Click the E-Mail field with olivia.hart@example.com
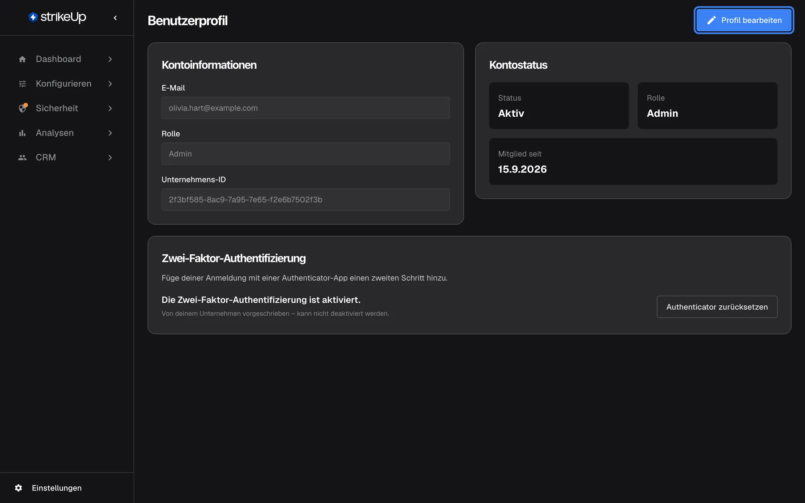 click(x=305, y=108)
